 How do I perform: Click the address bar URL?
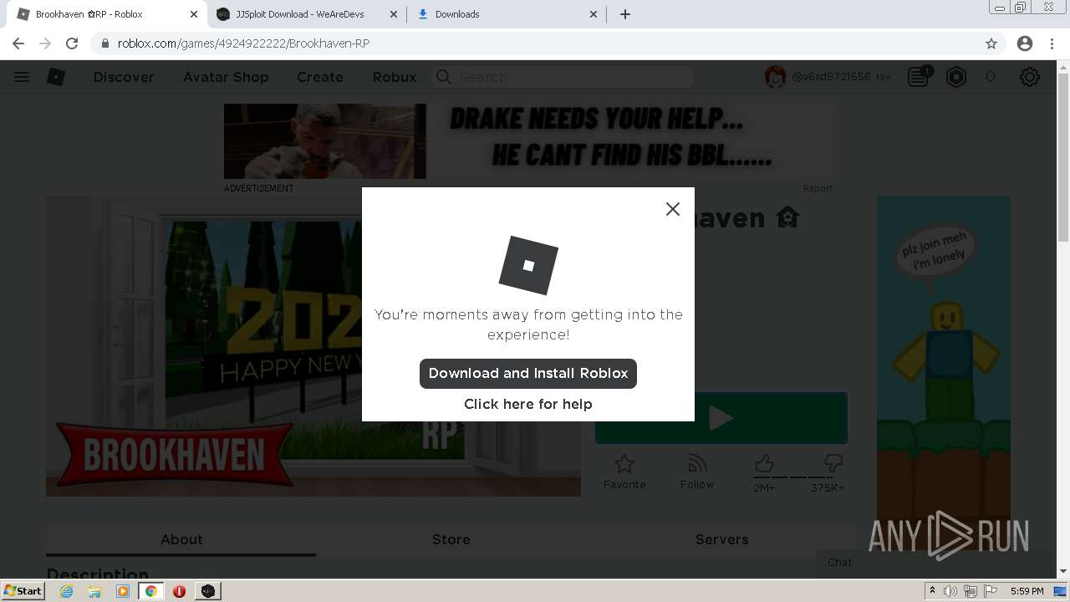tap(243, 43)
